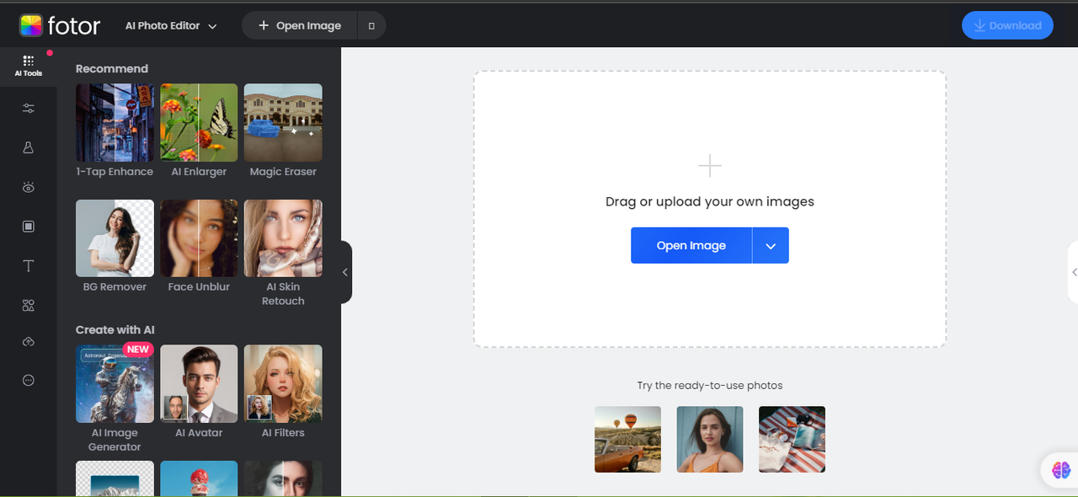Open the Elements shapes sidebar icon

pos(29,306)
